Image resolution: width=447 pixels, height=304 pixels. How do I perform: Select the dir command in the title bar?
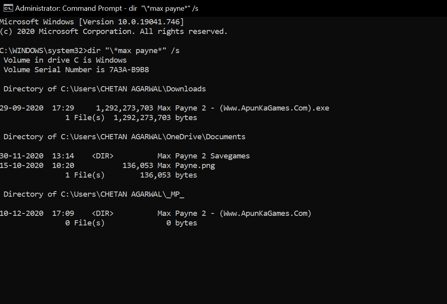pos(164,8)
